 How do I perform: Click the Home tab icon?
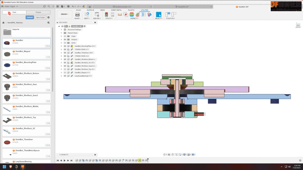click(90, 7)
